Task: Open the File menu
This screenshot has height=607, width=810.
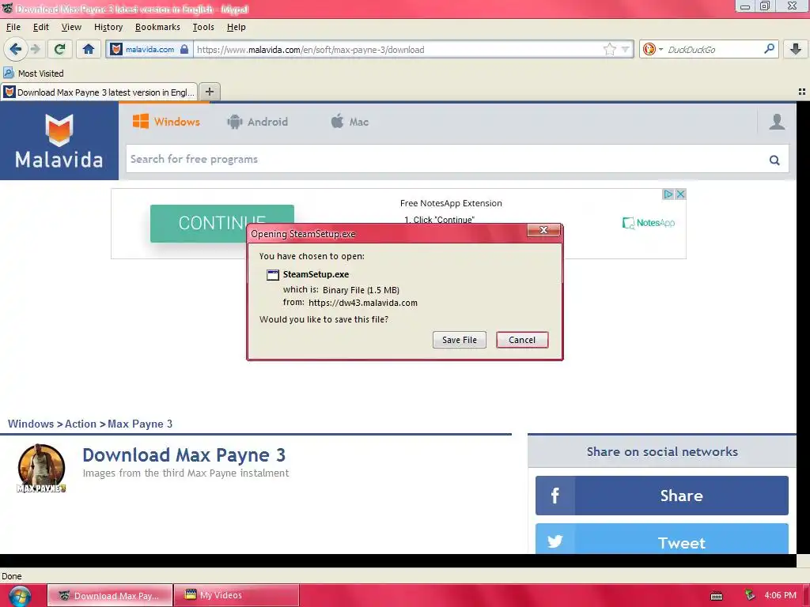Action: [x=13, y=27]
